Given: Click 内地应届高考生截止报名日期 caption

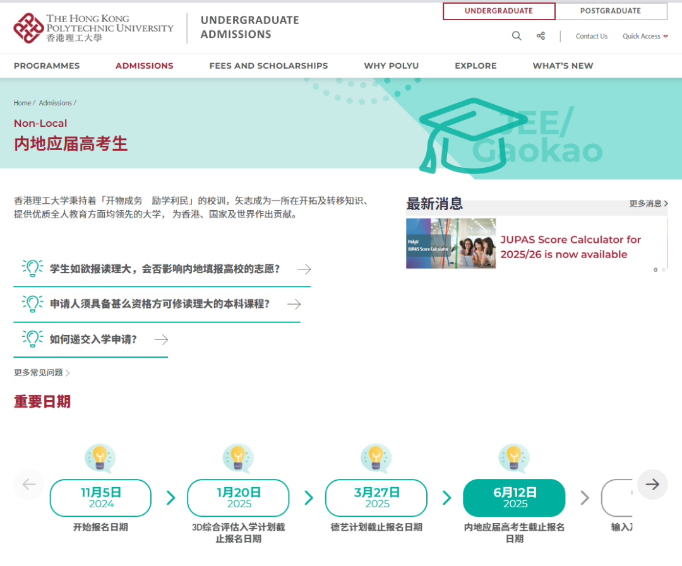Looking at the screenshot, I should click(x=514, y=533).
